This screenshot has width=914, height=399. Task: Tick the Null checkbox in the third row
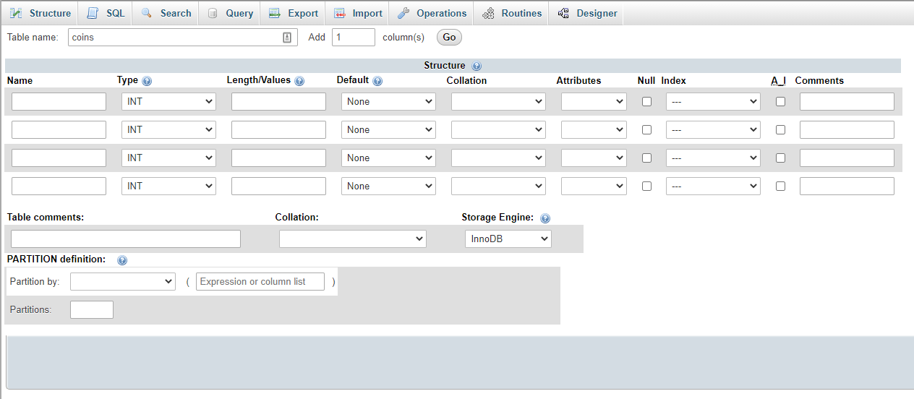tap(646, 158)
